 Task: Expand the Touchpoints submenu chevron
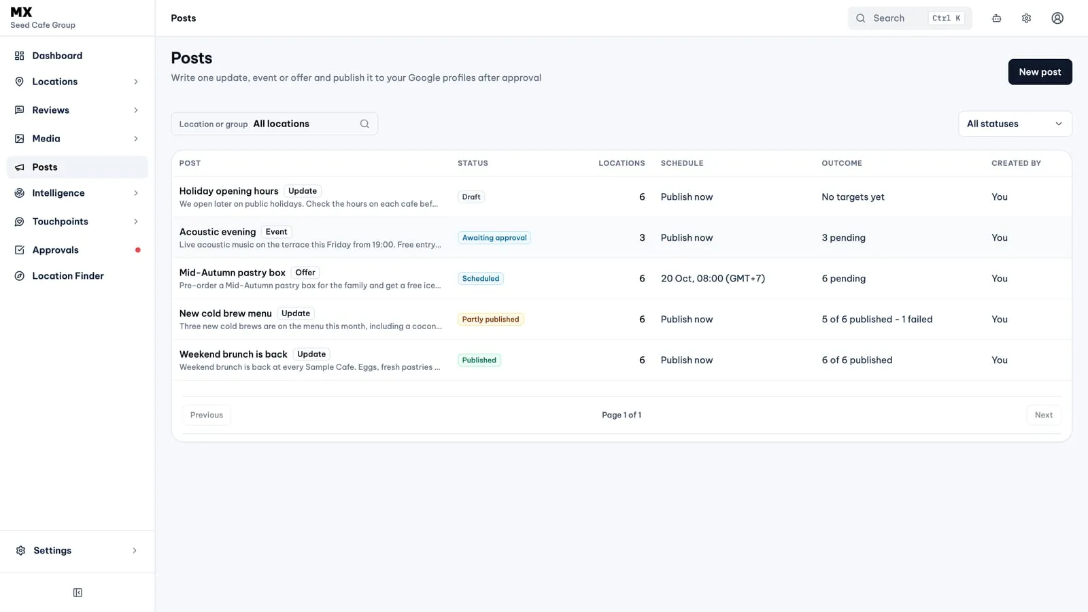(136, 222)
